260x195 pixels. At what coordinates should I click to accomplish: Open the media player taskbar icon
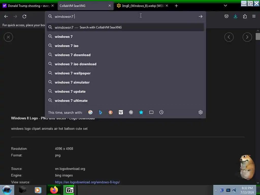[38, 190]
